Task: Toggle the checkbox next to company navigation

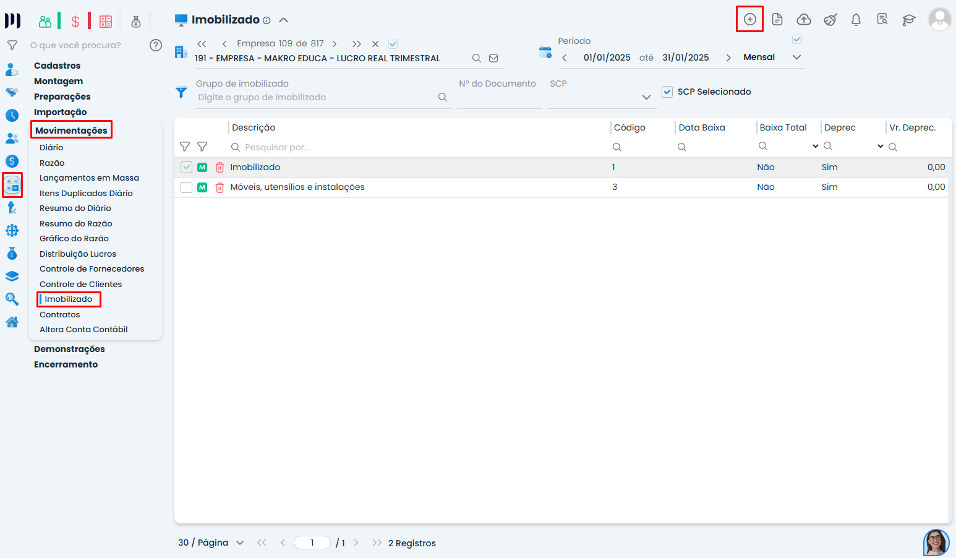Action: (393, 44)
